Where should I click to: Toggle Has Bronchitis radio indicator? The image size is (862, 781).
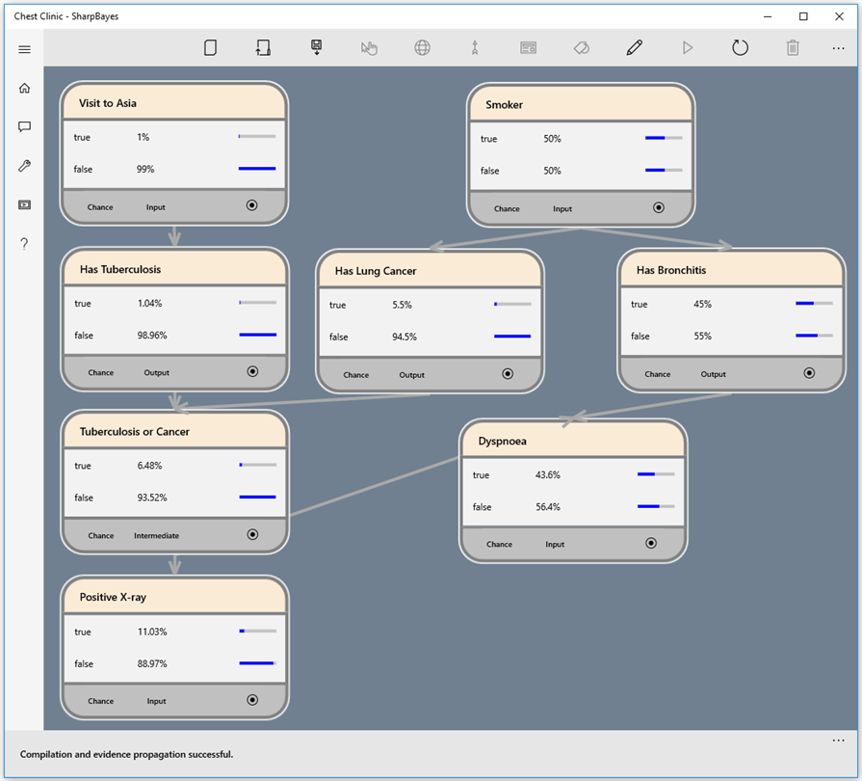[809, 373]
